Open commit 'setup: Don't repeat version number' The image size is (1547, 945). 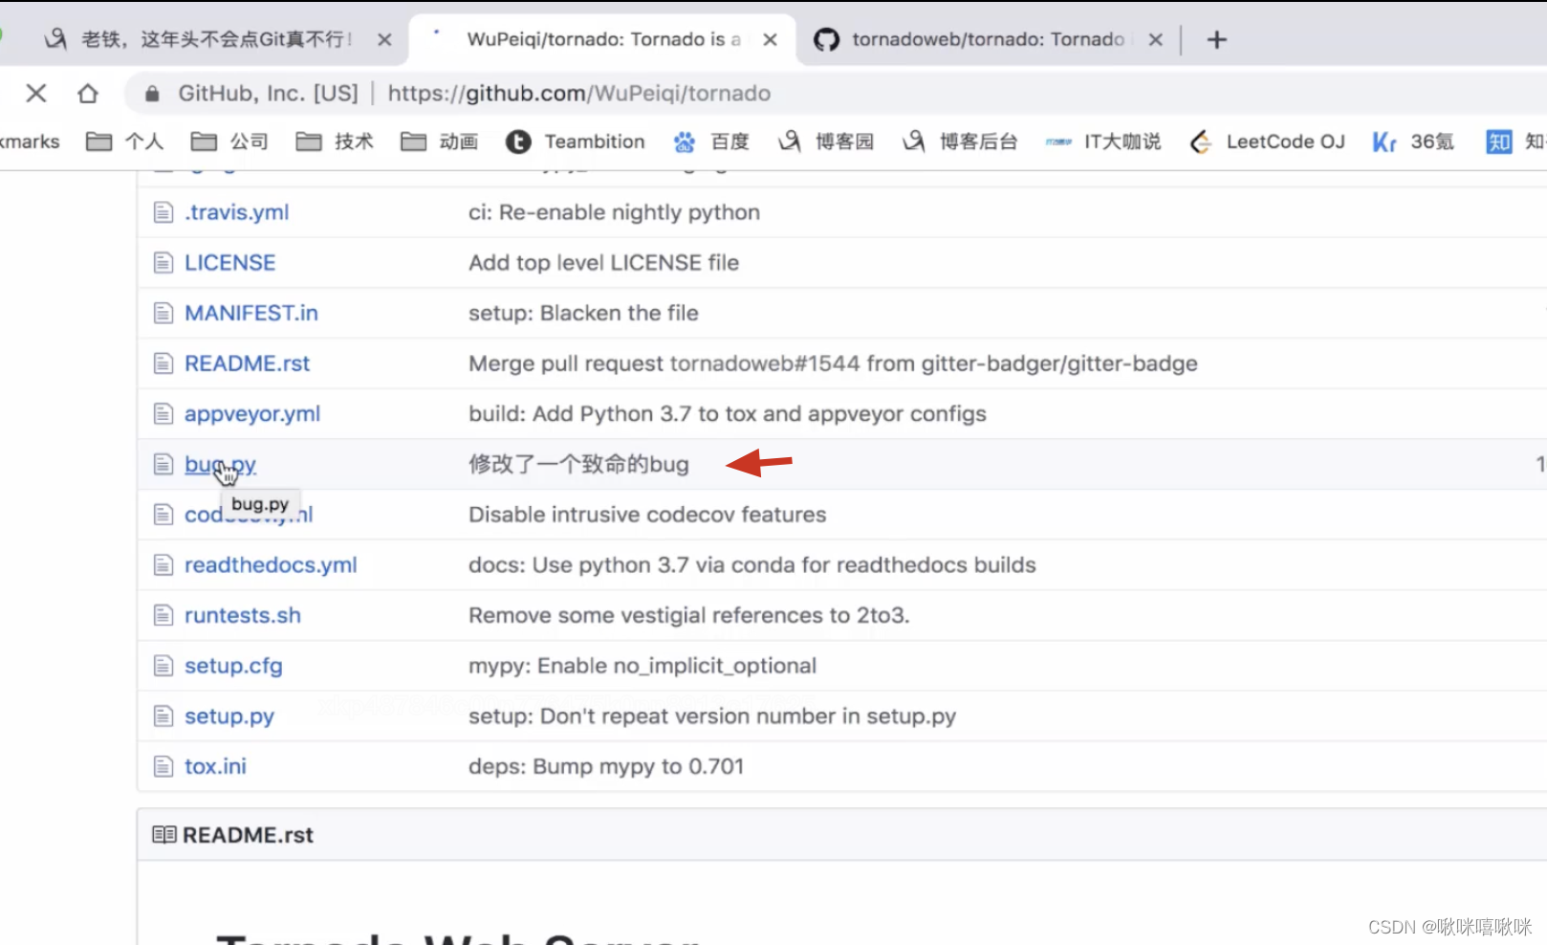click(x=711, y=716)
